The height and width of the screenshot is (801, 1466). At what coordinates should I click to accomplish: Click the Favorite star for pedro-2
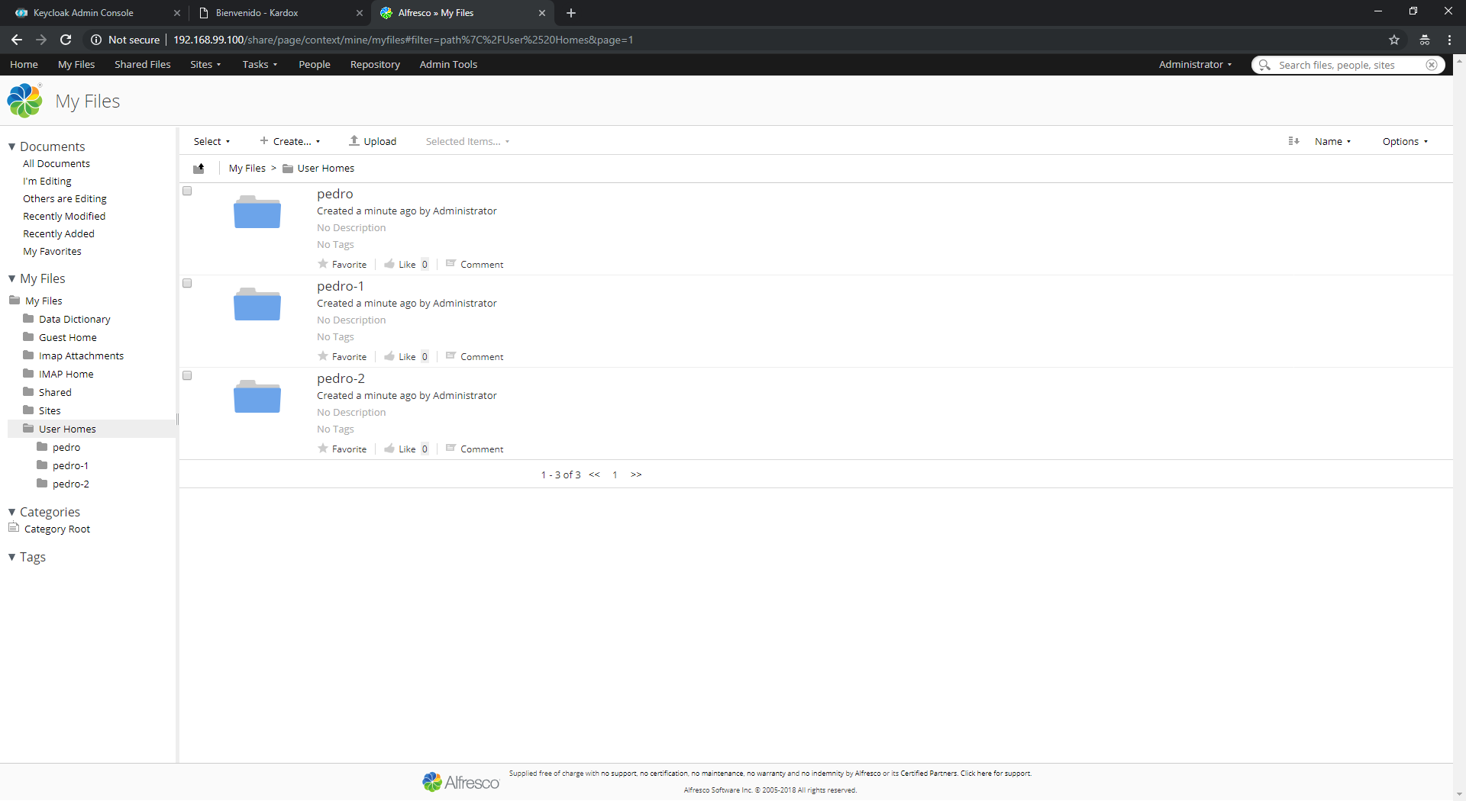coord(323,449)
